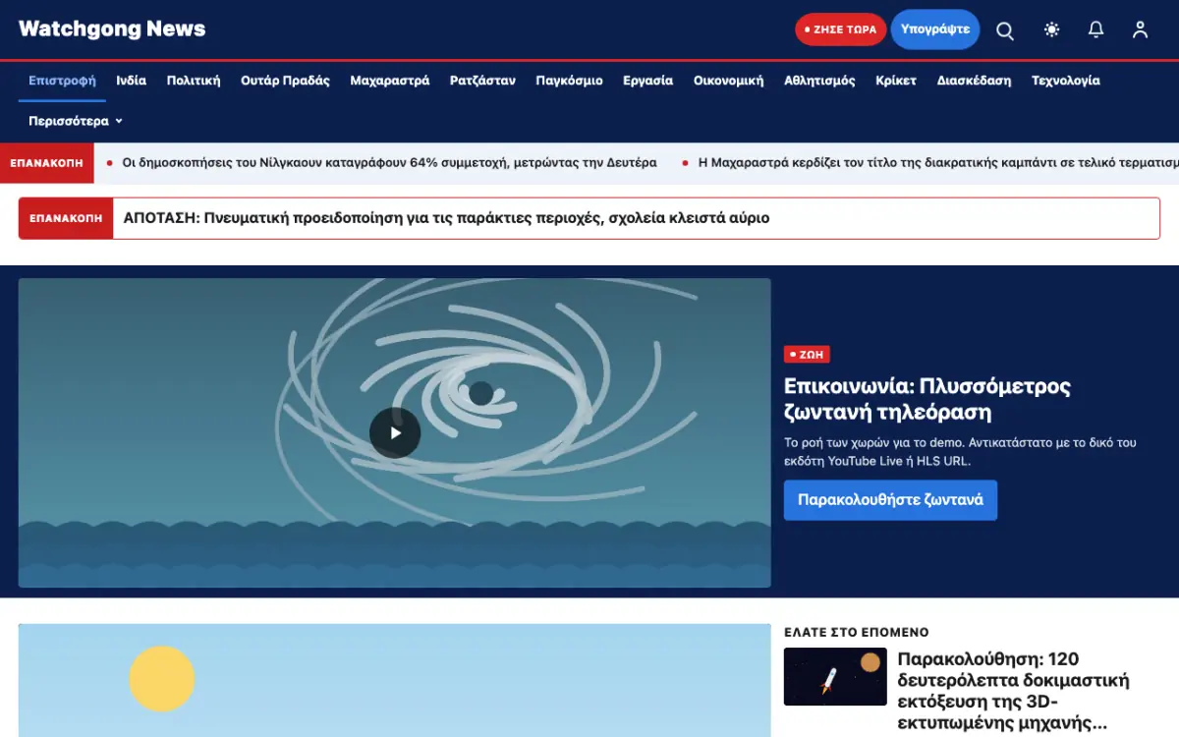The height and width of the screenshot is (737, 1179).
Task: Open the Ινδία section
Action: point(131,81)
